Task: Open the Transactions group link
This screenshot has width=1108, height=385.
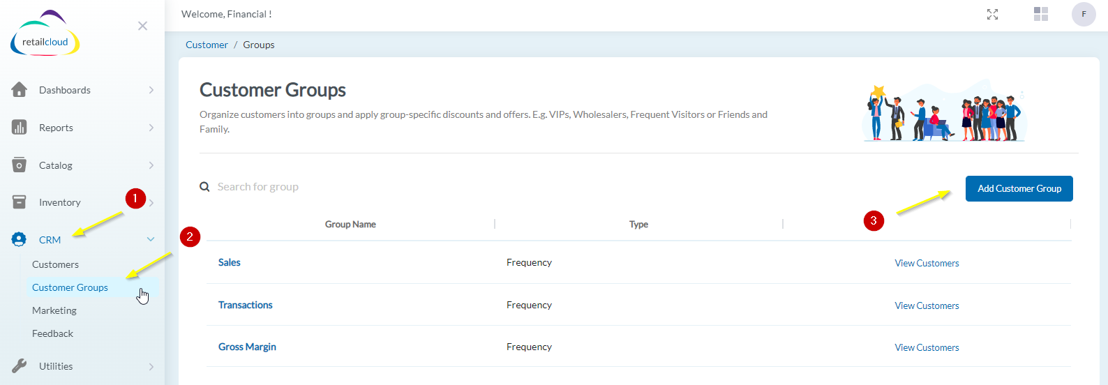Action: click(246, 305)
